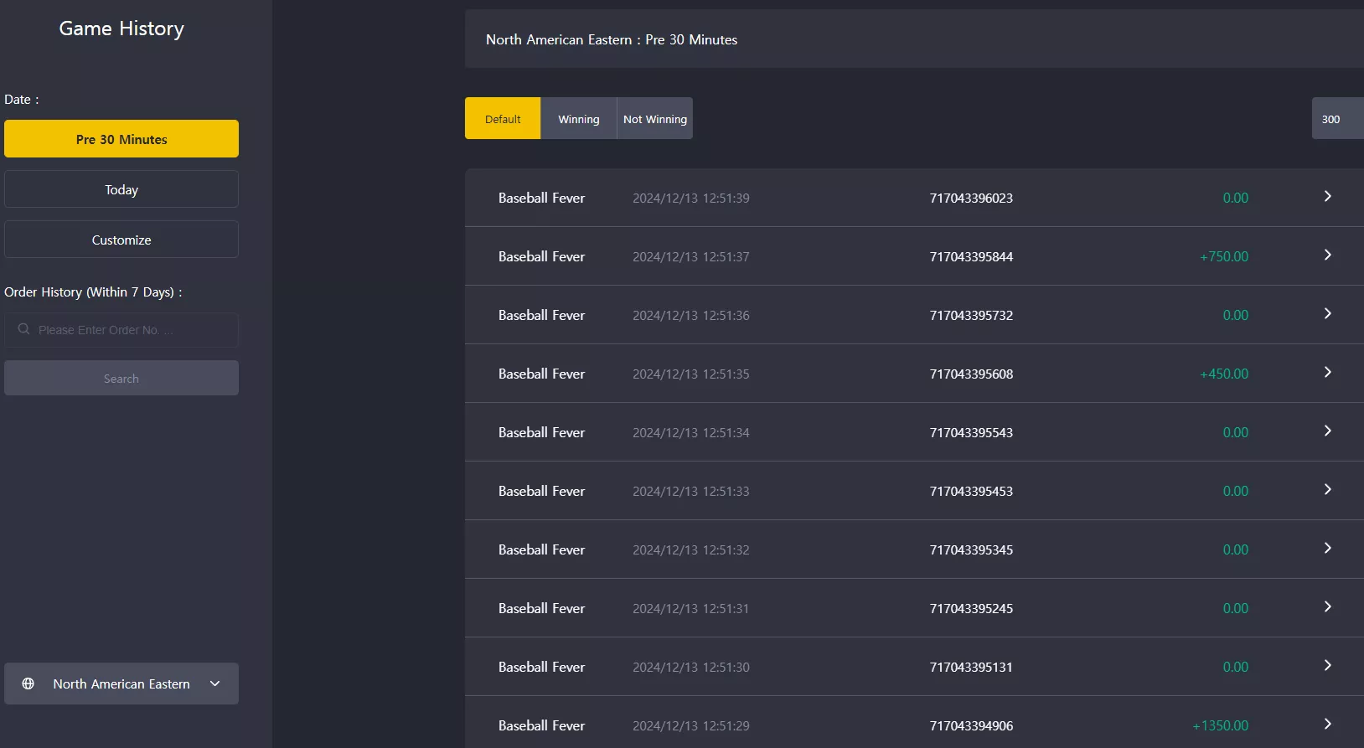The height and width of the screenshot is (748, 1364).
Task: Expand details for order 717043395345
Action: (1327, 548)
